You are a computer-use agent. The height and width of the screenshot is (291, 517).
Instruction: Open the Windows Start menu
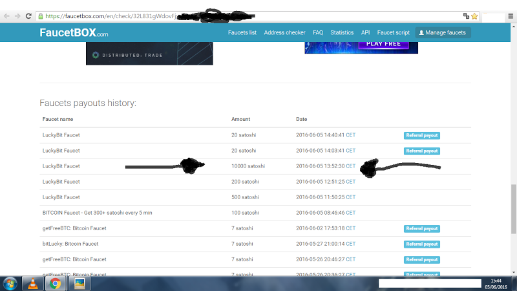10,283
